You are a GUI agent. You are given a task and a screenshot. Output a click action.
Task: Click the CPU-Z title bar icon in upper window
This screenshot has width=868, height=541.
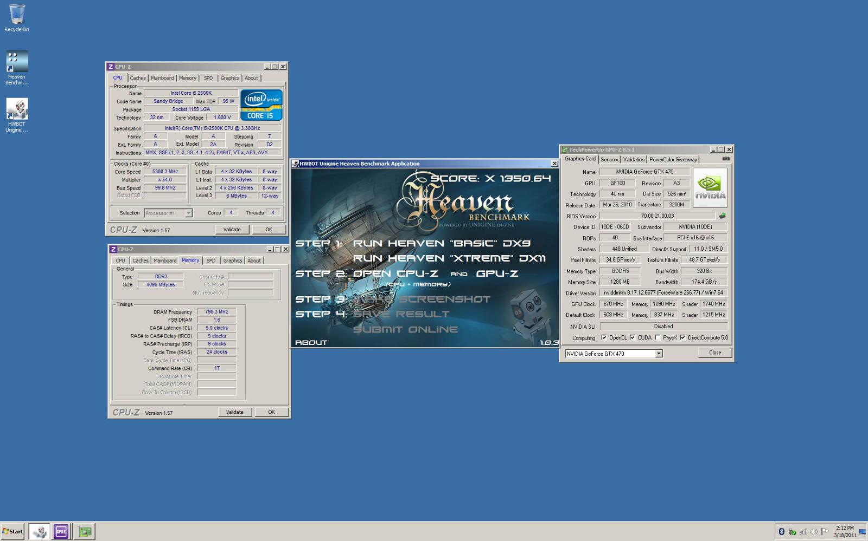[111, 67]
